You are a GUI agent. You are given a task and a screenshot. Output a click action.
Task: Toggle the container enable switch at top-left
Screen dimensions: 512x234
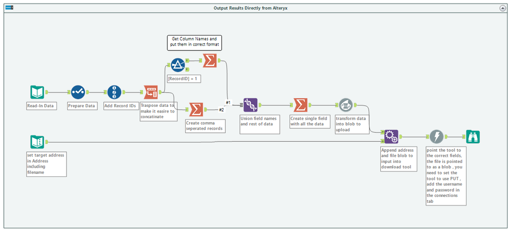point(9,7)
